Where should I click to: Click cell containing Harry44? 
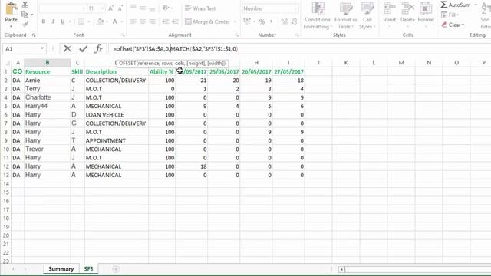tap(48, 106)
